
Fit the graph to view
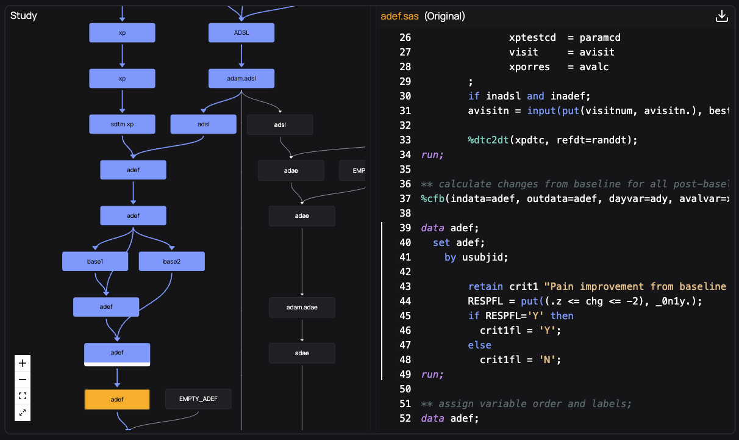point(23,396)
